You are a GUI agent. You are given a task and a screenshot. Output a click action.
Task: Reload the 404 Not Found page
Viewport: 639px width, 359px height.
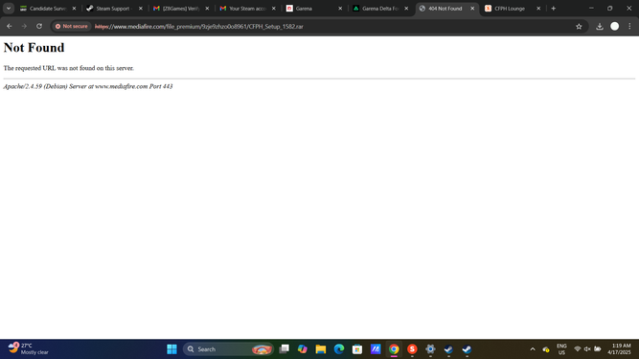(39, 26)
